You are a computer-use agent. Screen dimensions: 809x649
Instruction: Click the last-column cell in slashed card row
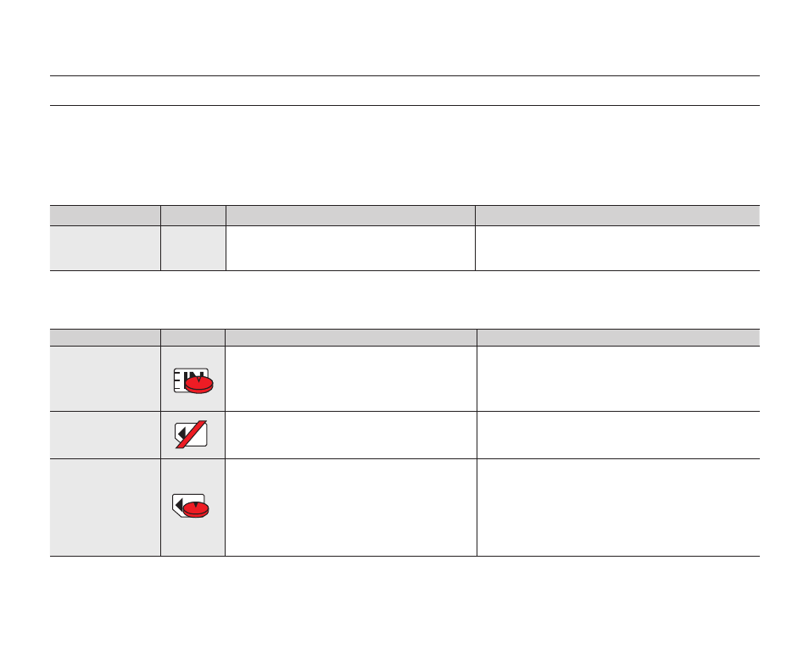pos(618,435)
